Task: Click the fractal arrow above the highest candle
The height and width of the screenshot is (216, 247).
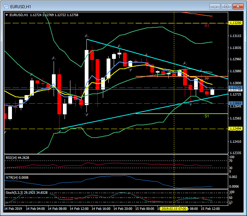Action: click(x=87, y=36)
